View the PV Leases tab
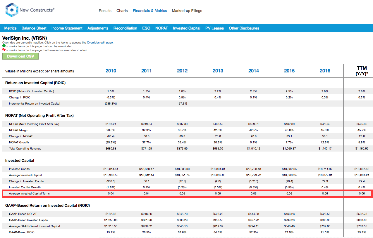 point(215,28)
